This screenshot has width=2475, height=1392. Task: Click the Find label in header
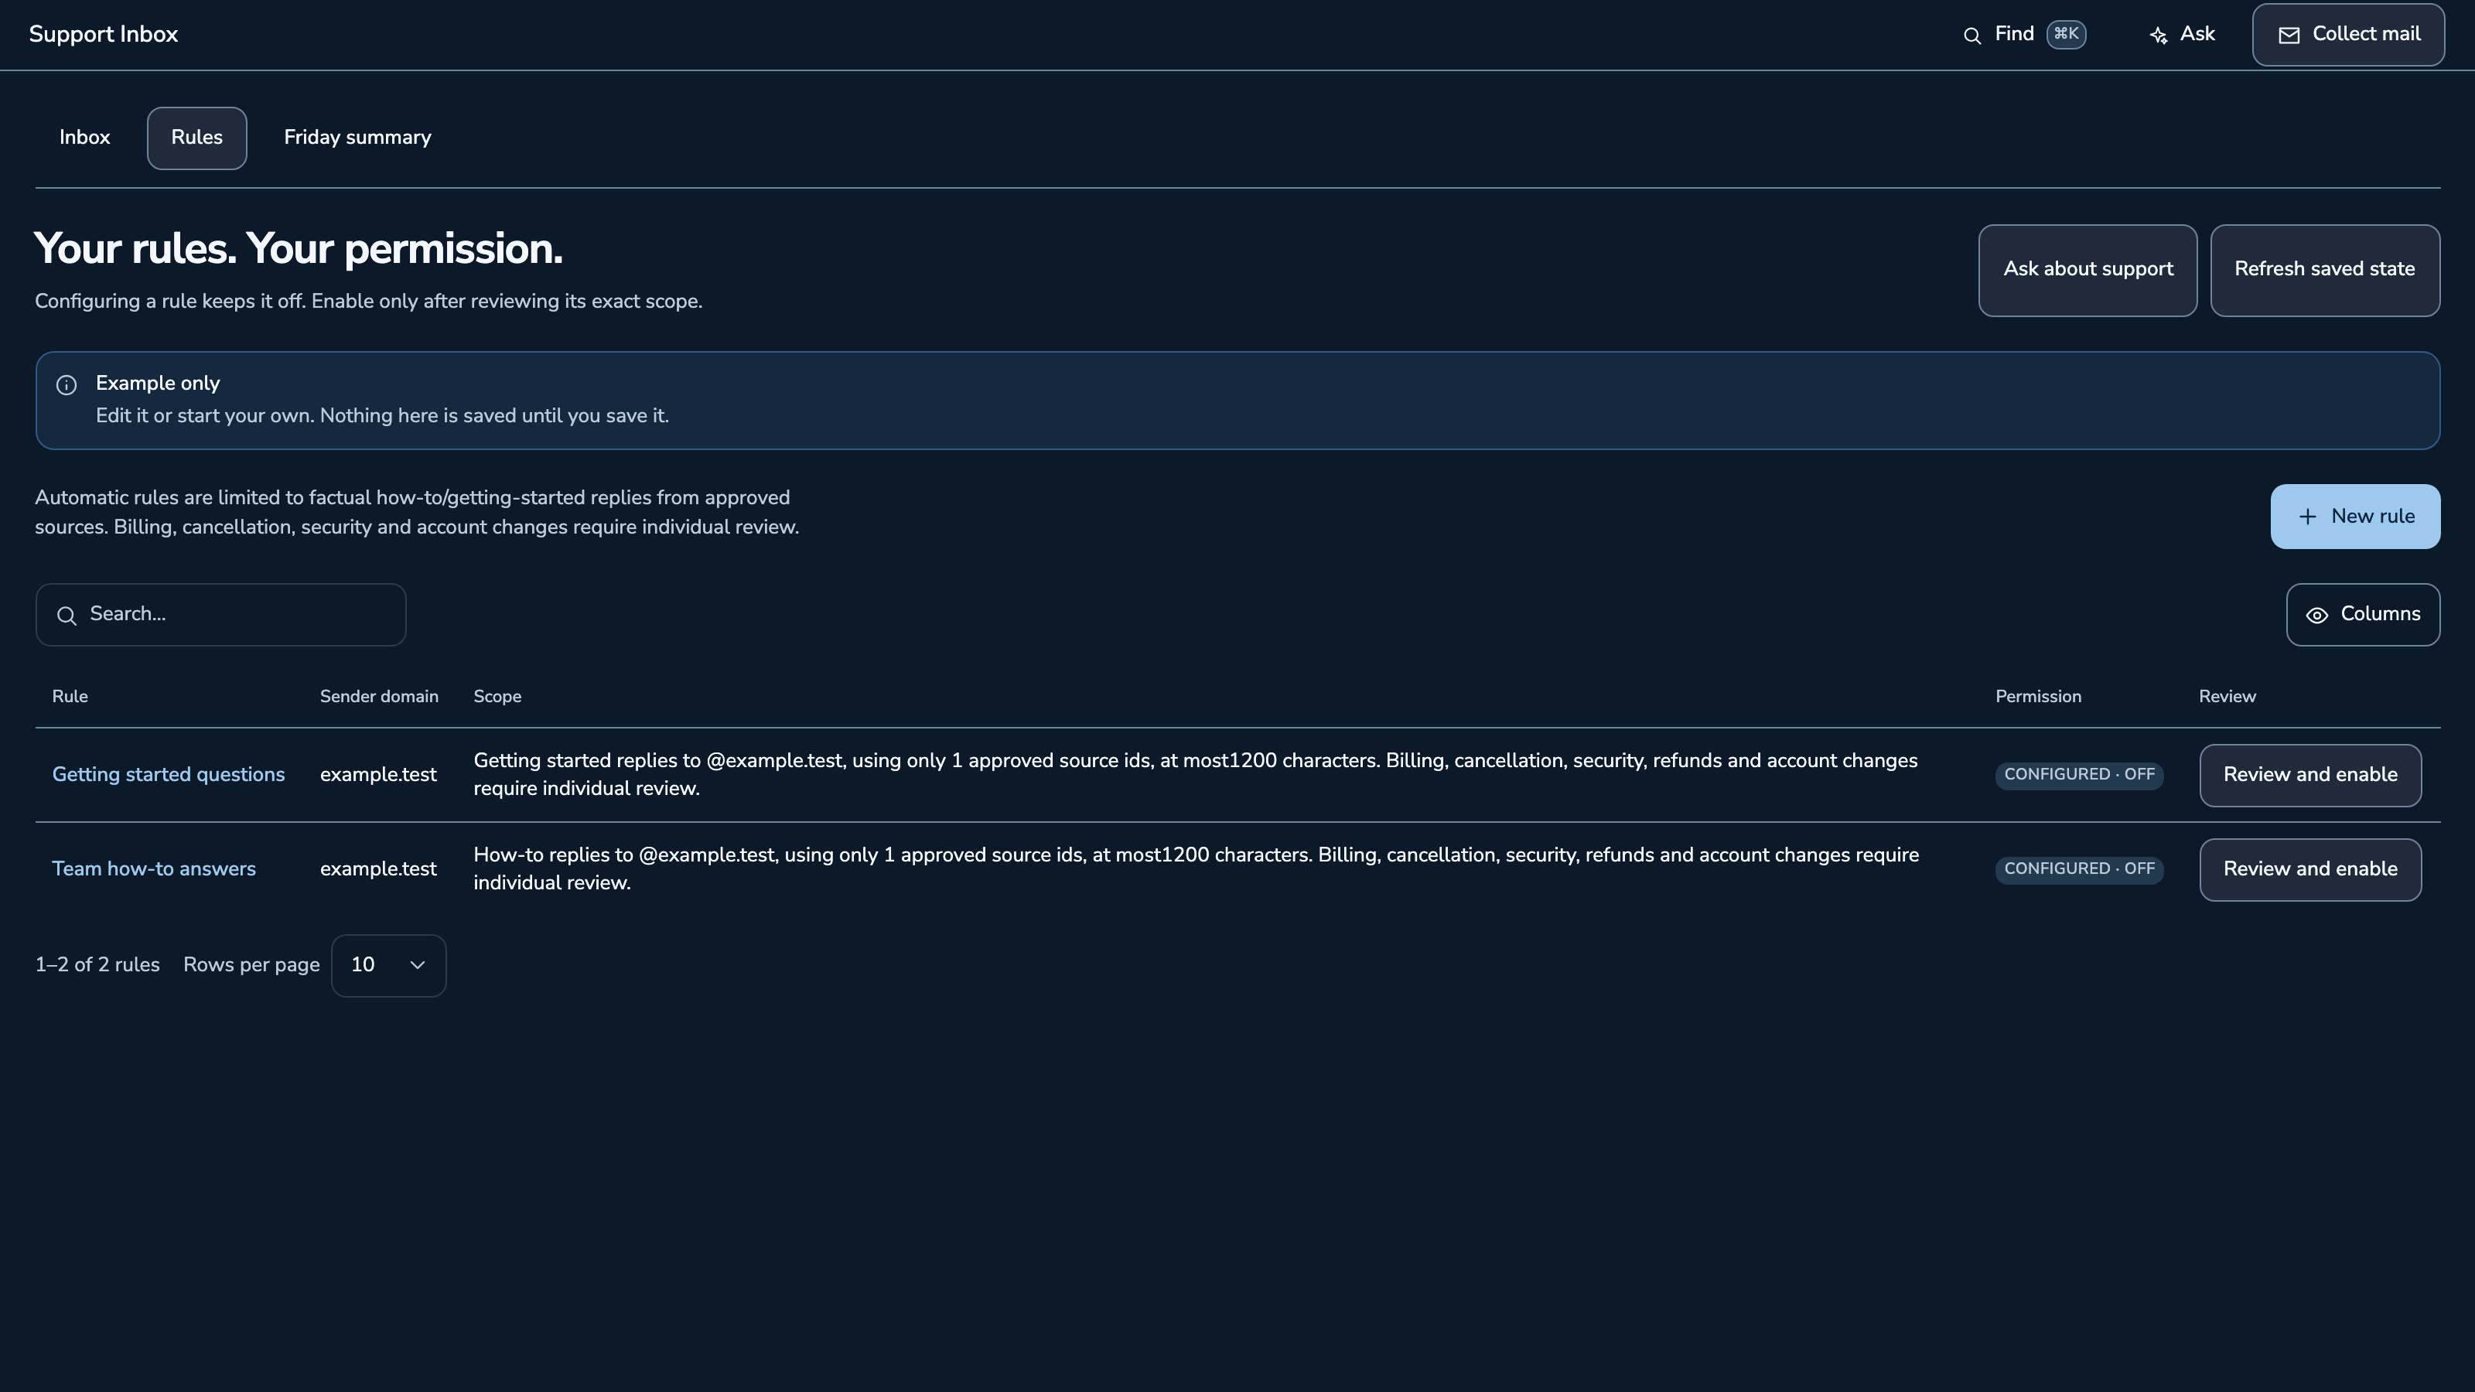tap(2014, 35)
